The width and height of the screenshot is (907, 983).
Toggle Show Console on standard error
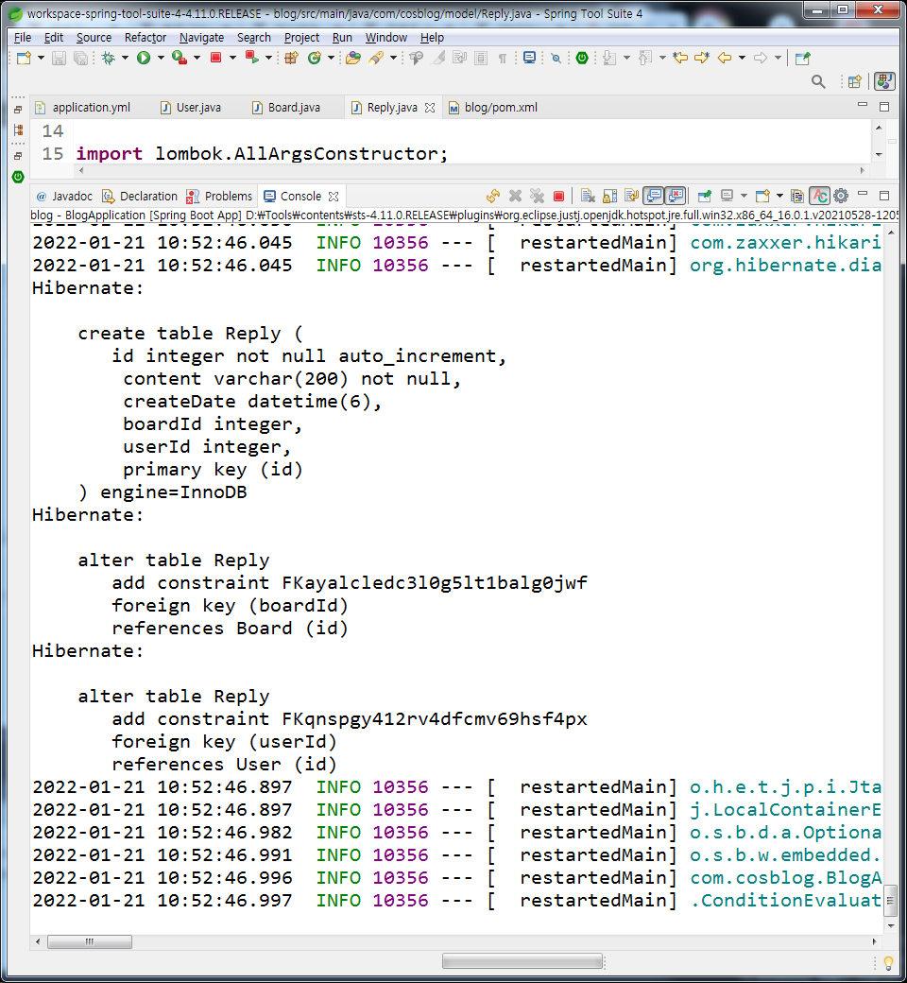click(x=676, y=197)
